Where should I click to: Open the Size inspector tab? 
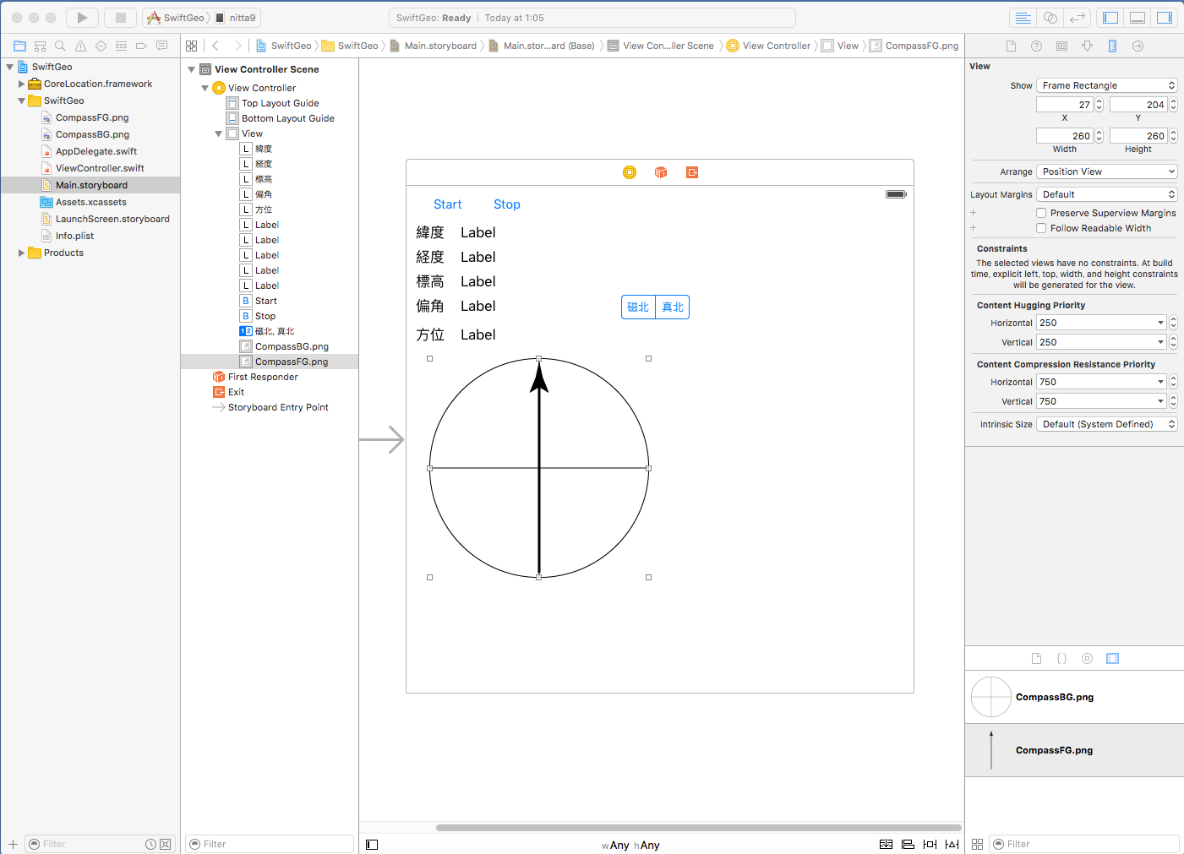(1112, 46)
